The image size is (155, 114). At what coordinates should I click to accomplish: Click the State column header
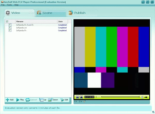tap(63, 21)
